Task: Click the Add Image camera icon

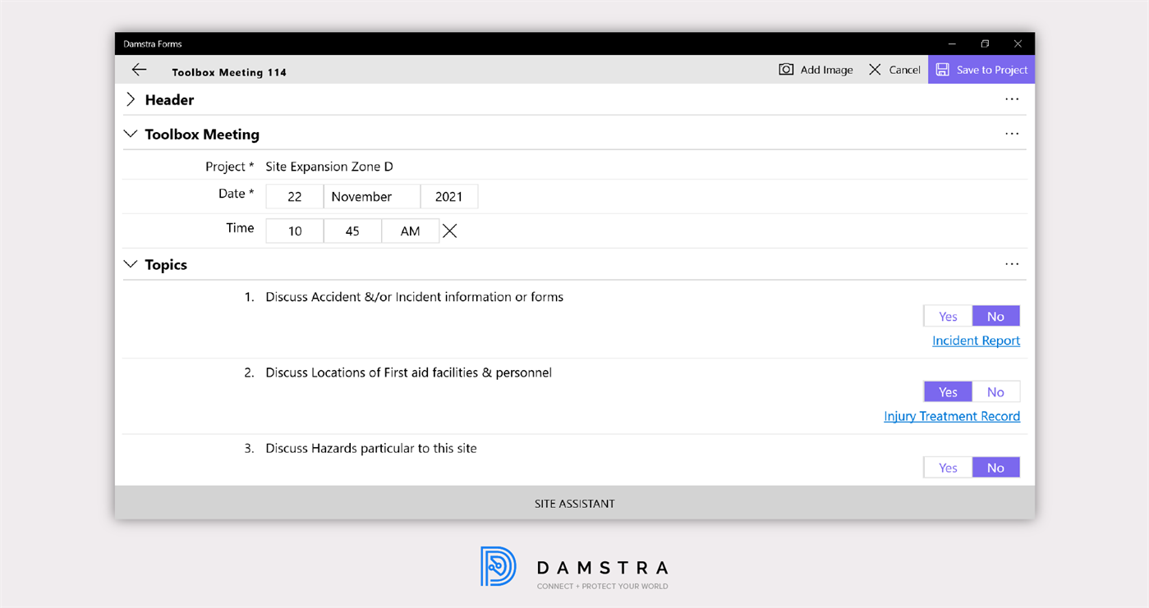Action: pos(786,70)
